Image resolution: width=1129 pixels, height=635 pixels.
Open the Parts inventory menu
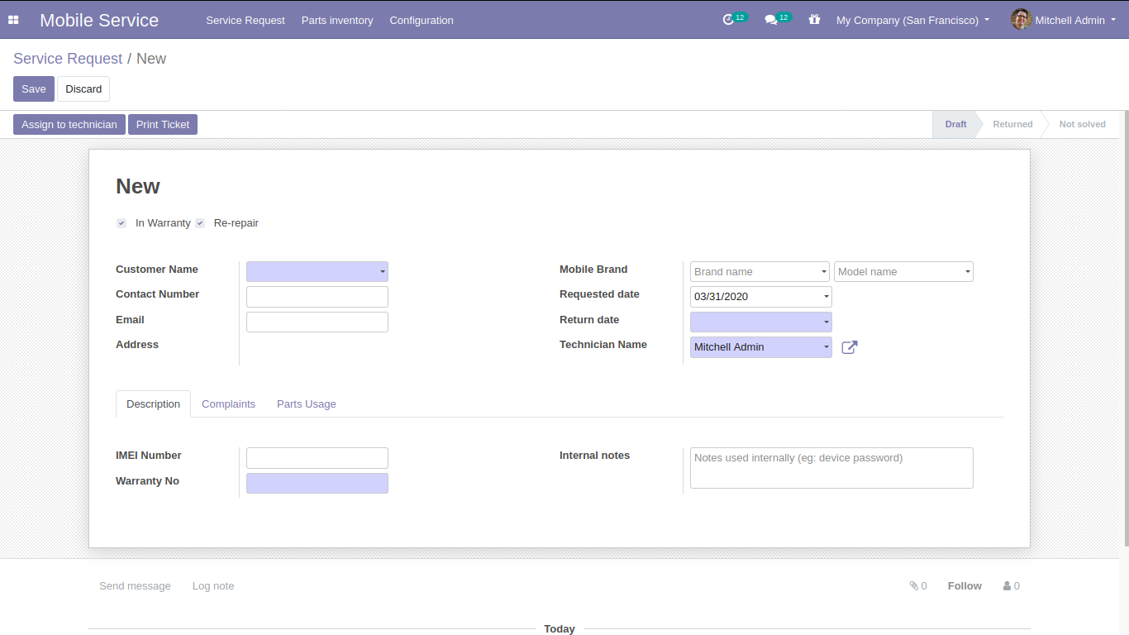pyautogui.click(x=336, y=20)
